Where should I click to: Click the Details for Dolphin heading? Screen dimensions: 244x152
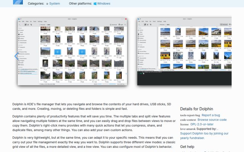[197, 109]
